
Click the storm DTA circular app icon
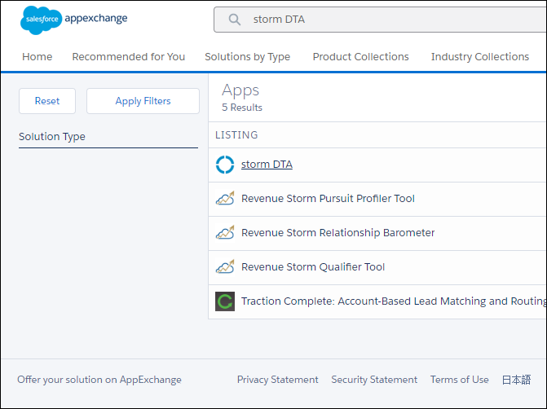(225, 165)
